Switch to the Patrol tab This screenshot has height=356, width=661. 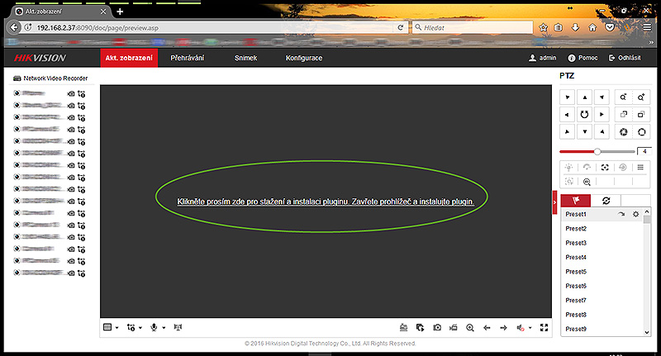click(606, 201)
